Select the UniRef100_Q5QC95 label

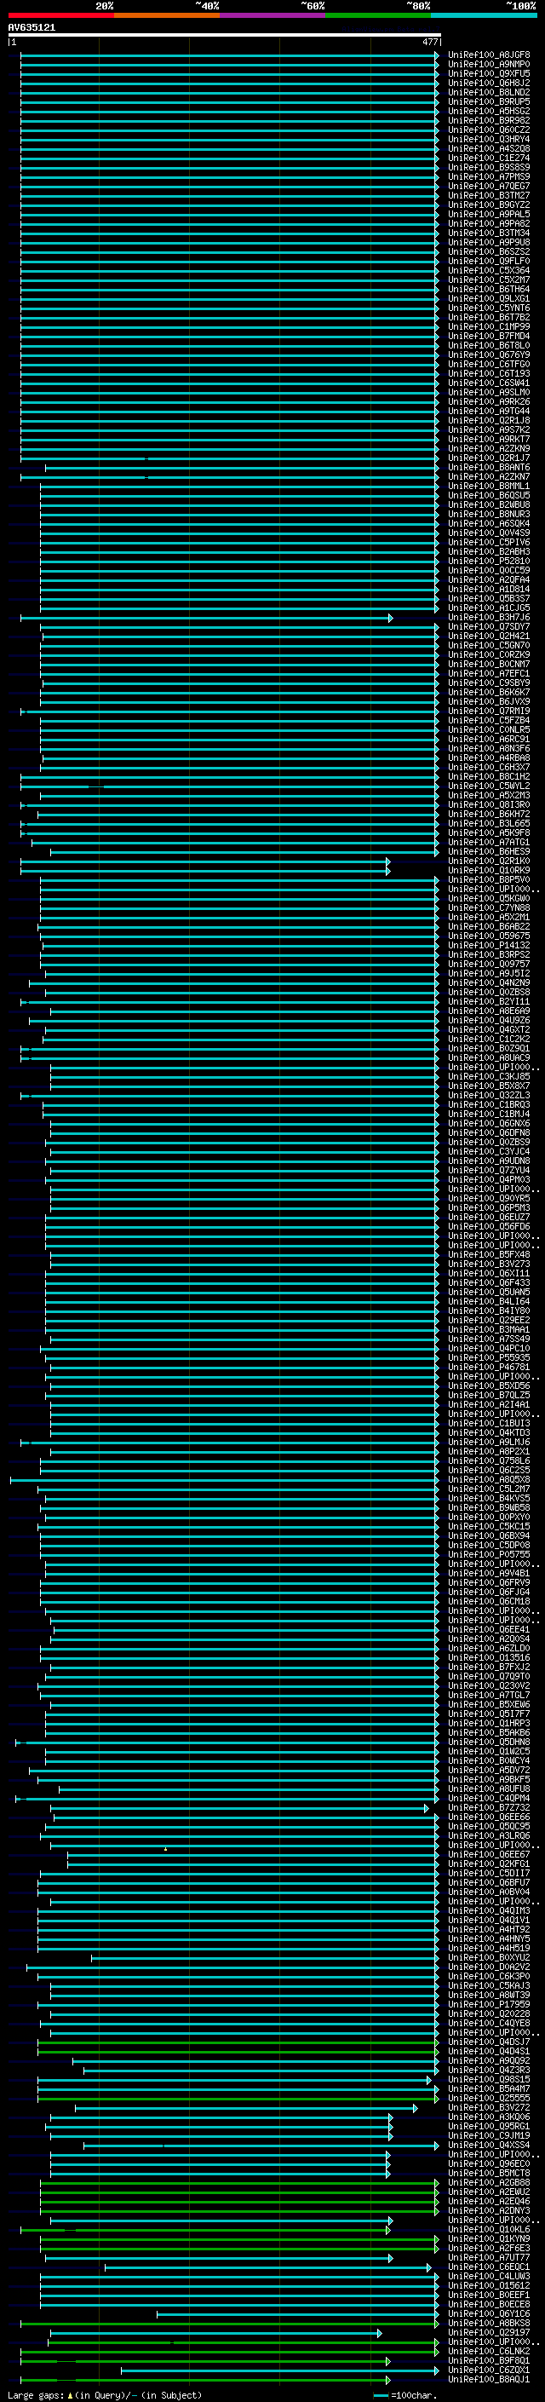click(x=489, y=1826)
